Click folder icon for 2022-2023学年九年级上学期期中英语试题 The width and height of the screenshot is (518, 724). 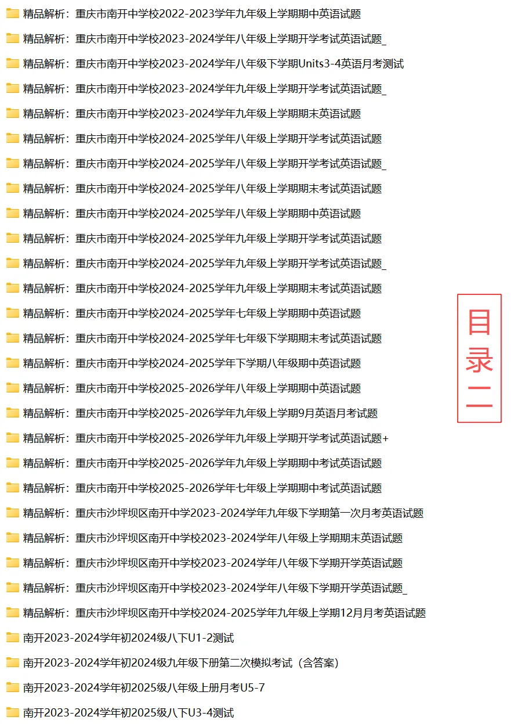point(13,13)
